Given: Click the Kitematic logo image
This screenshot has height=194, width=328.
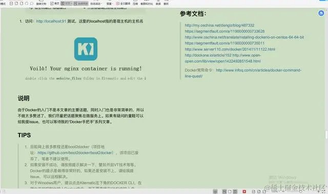Looking at the screenshot, I should coord(86,49).
